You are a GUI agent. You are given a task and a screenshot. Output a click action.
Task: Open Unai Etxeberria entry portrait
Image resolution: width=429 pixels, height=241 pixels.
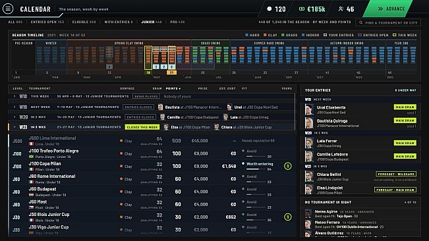point(309,109)
